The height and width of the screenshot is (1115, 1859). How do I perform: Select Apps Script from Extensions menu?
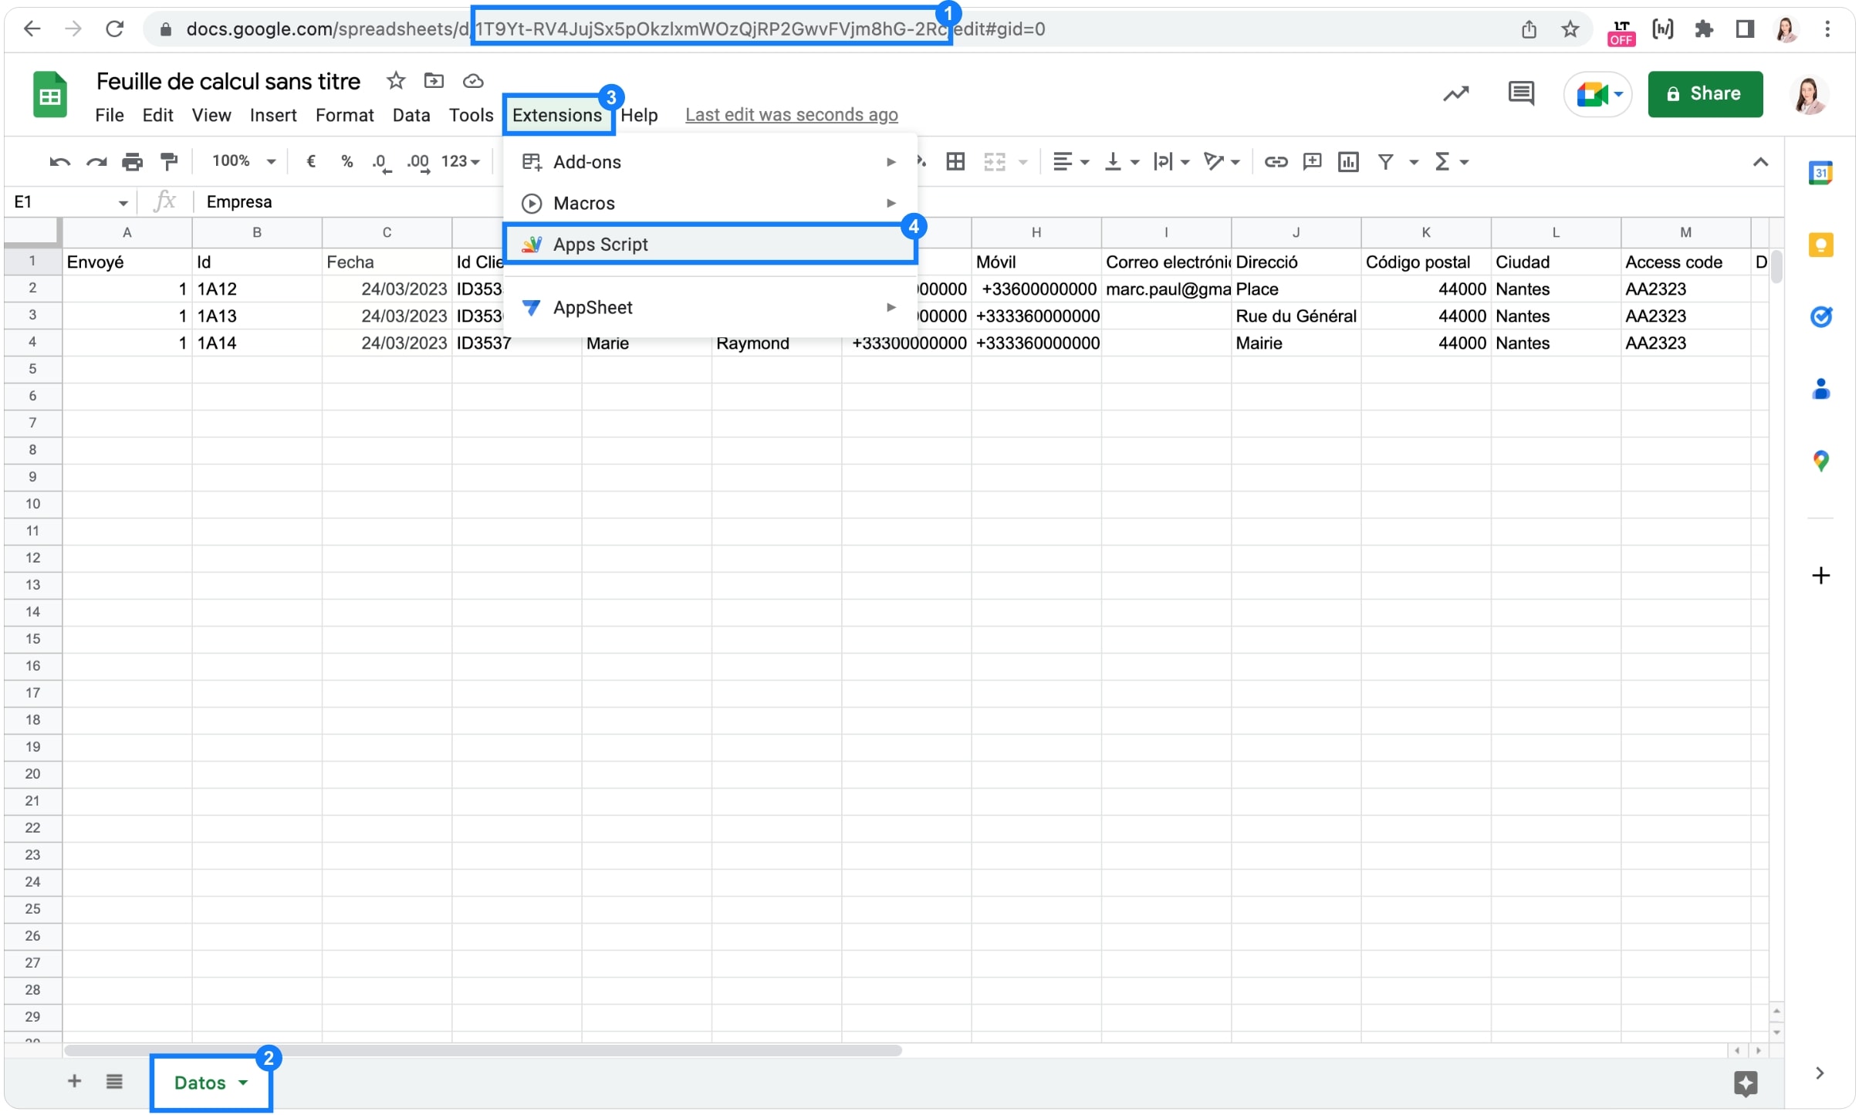709,245
